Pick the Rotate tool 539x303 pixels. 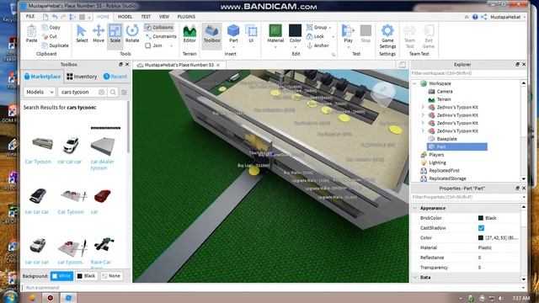pyautogui.click(x=132, y=34)
